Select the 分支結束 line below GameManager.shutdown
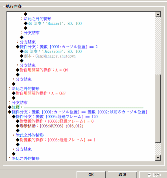 point(26,66)
